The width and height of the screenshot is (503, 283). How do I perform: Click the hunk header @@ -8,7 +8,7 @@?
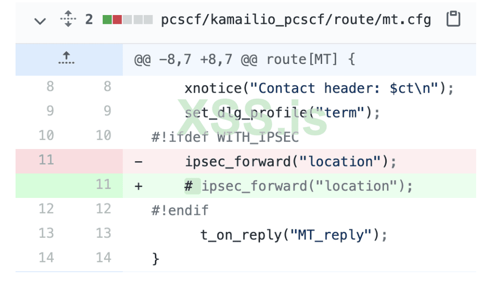pos(245,60)
